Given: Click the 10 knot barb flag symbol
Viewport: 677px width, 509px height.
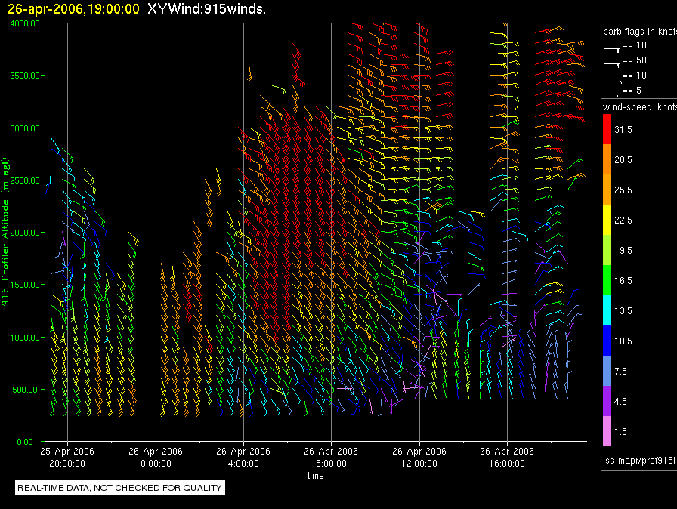Looking at the screenshot, I should tap(611, 77).
